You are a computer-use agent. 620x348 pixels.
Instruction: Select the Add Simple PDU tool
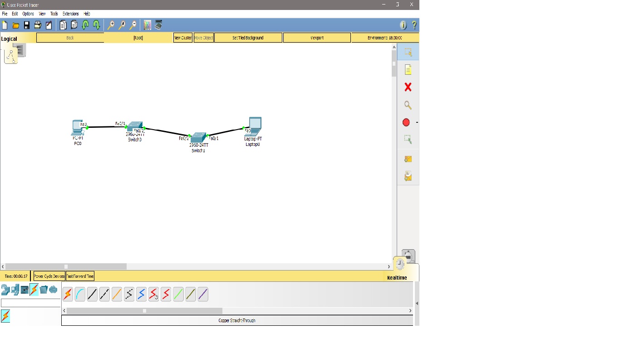pos(407,159)
